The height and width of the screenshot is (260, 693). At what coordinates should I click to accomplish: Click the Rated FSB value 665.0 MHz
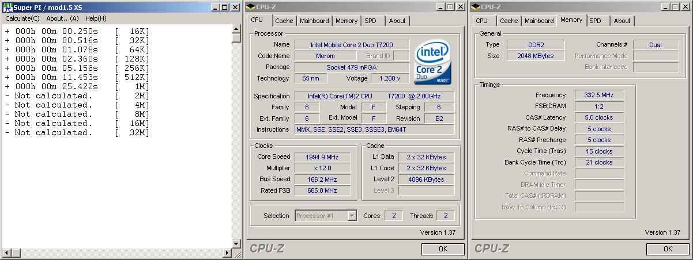pyautogui.click(x=322, y=190)
